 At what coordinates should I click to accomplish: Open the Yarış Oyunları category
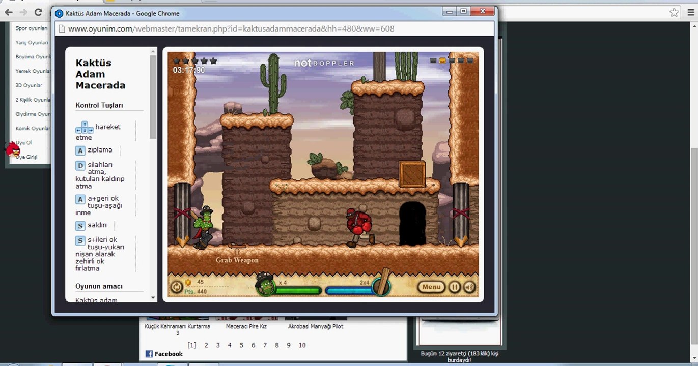click(32, 43)
